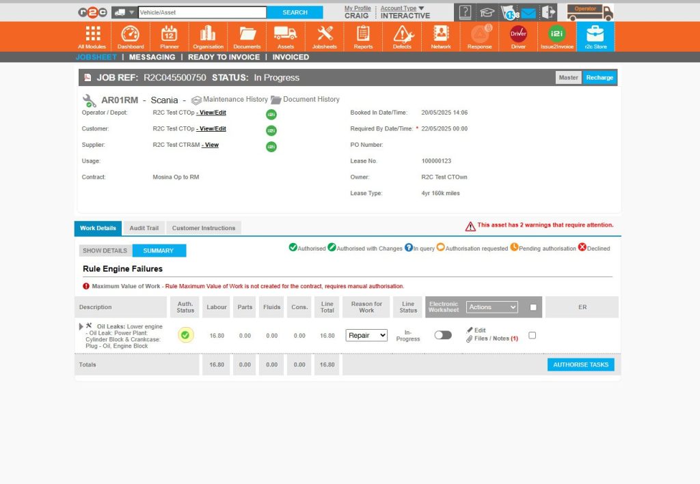Select the Dashboard speedometer icon
The width and height of the screenshot is (700, 484).
pyautogui.click(x=130, y=35)
